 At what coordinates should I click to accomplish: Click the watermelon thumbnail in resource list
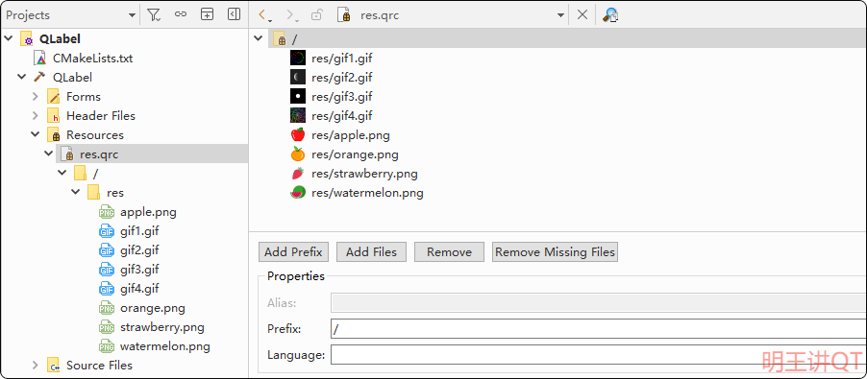298,193
